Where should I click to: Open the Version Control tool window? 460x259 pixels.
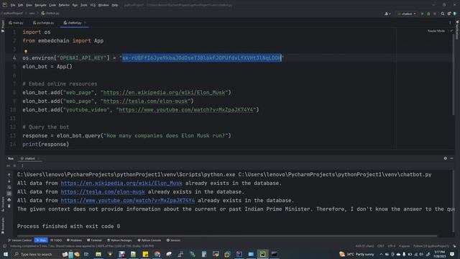pos(19,240)
